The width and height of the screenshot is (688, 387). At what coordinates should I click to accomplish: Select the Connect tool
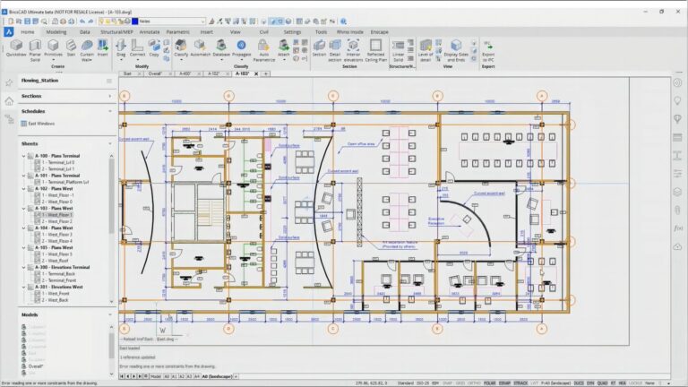137,47
